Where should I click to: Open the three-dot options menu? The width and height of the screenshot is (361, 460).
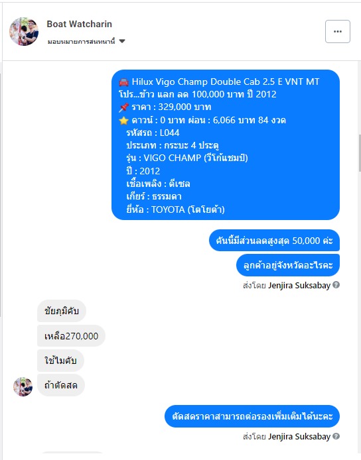[x=338, y=31]
